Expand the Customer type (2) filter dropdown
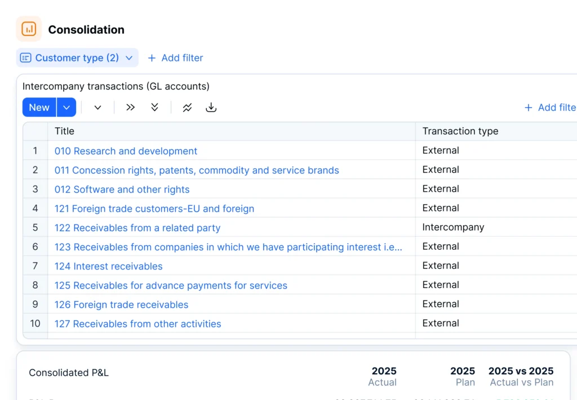 128,57
